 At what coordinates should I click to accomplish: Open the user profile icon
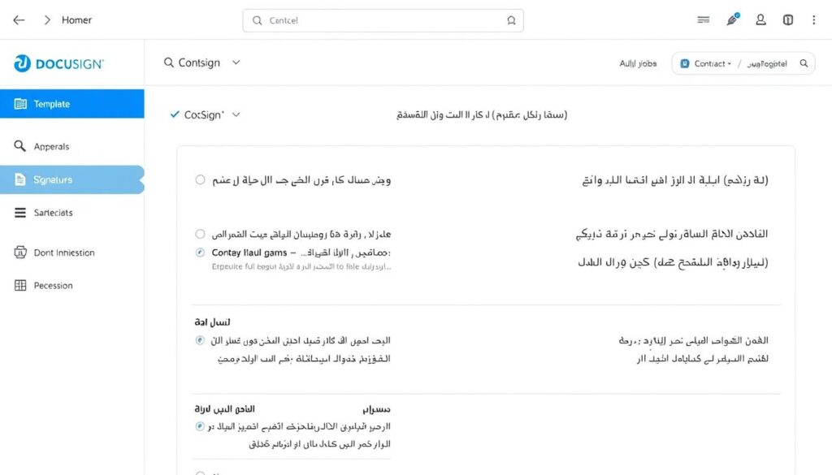point(760,20)
